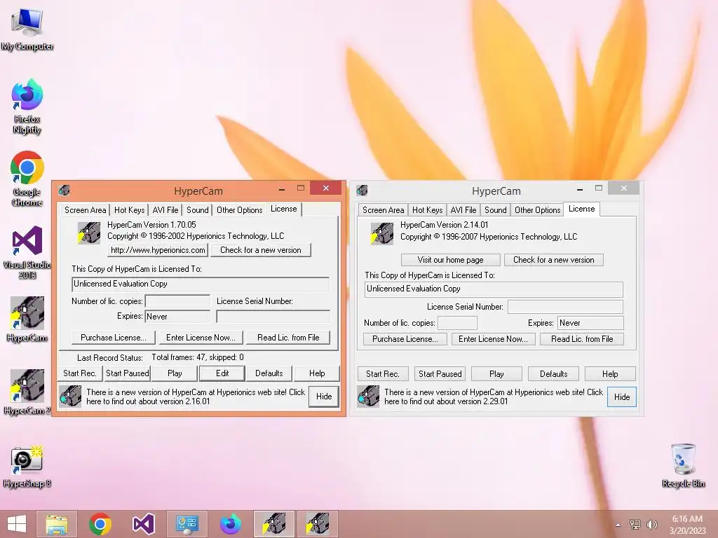Viewport: 718px width, 538px height.
Task: Switch to AVI File tab in HyperCam 2.14
Action: (463, 210)
